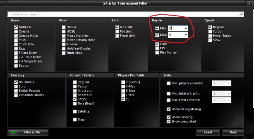Select the 6-Max players checkbox
Screen dimensions: 254x139
(x=123, y=91)
